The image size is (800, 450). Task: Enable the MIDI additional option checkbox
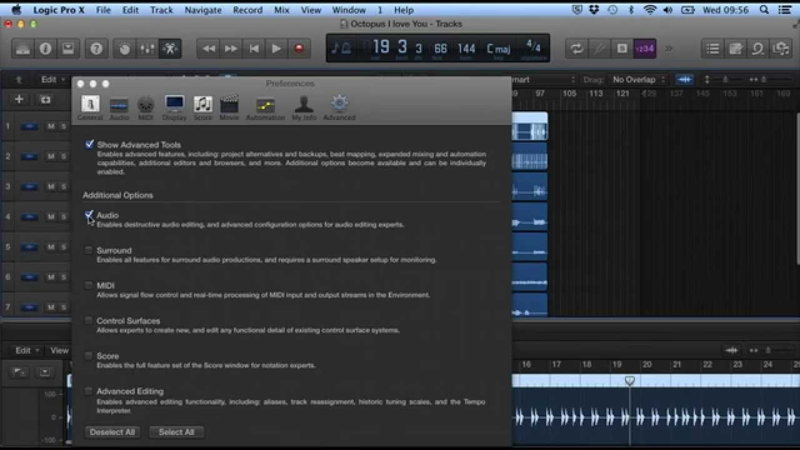pos(89,285)
